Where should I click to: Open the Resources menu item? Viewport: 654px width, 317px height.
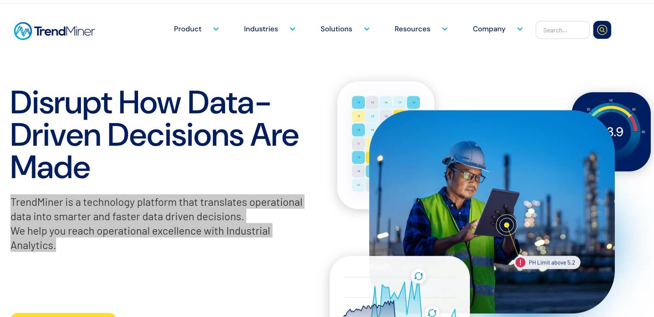[x=412, y=29]
